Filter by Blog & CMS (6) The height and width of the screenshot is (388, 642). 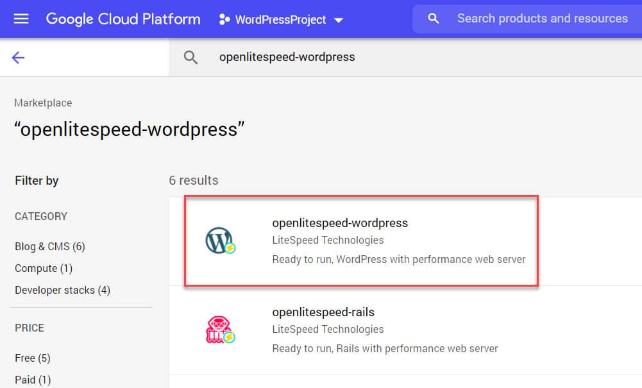point(50,246)
